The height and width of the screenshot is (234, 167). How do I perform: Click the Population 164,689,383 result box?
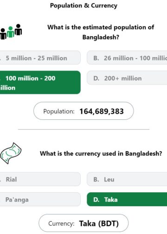point(83,111)
